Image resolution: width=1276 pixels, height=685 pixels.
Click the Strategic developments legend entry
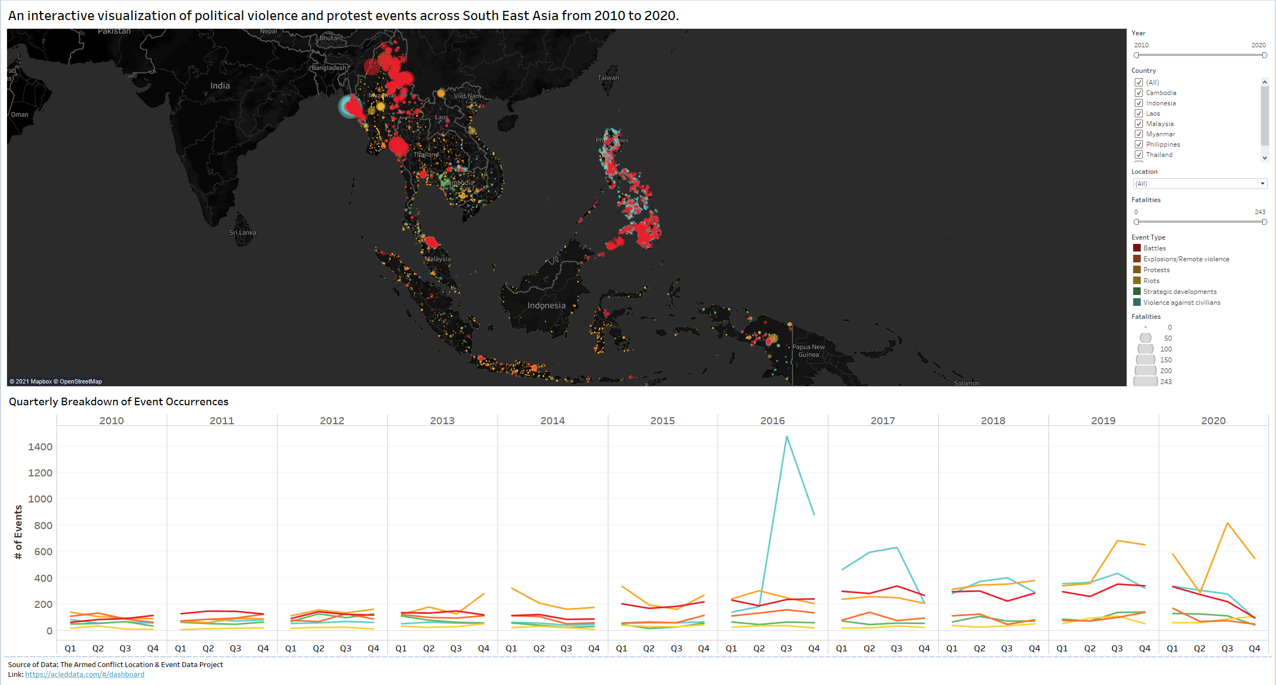(x=1179, y=292)
